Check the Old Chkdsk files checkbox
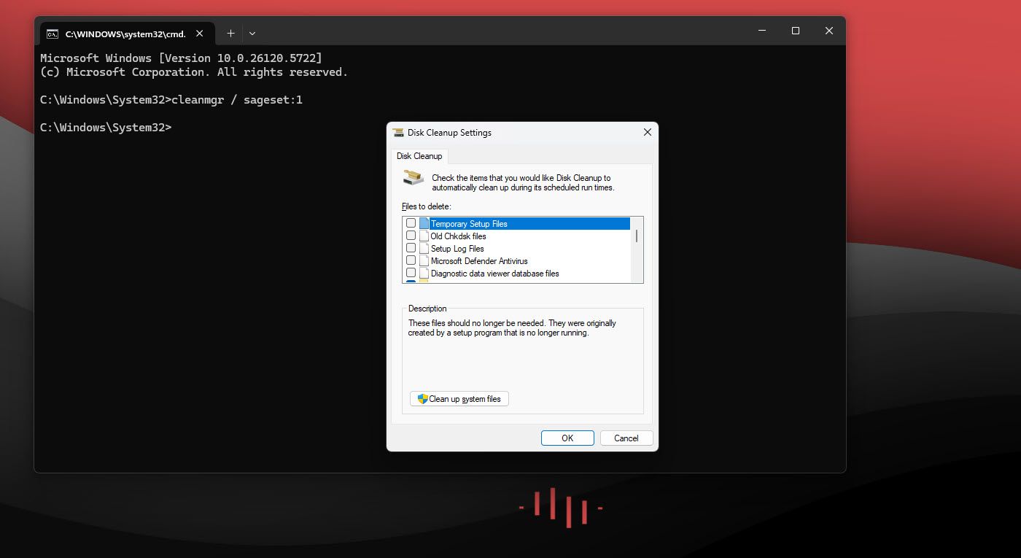Viewport: 1021px width, 558px height. click(411, 236)
